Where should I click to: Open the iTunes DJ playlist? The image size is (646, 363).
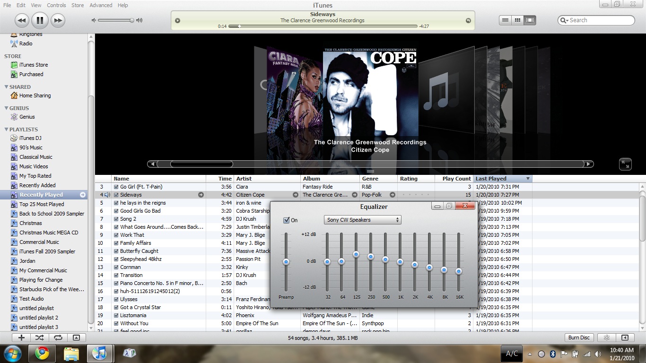coord(30,138)
